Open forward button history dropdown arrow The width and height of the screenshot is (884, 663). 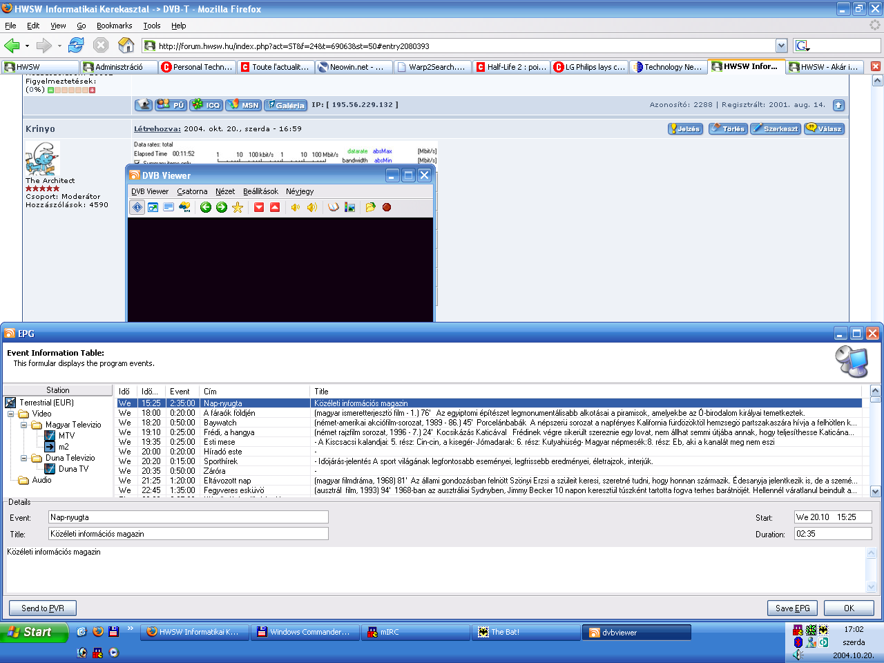[59, 46]
